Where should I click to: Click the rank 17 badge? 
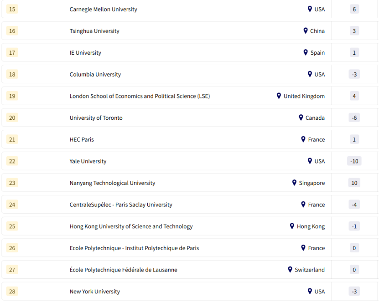(x=12, y=52)
